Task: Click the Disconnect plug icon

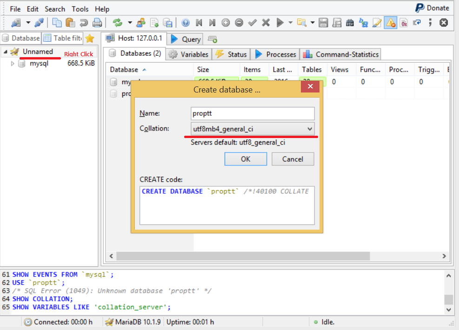Action: [x=39, y=22]
